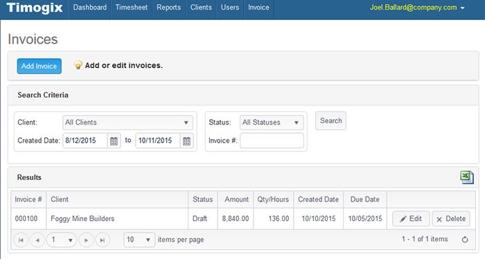The image size is (485, 277).
Task: Change items per page dropdown
Action: pos(139,240)
